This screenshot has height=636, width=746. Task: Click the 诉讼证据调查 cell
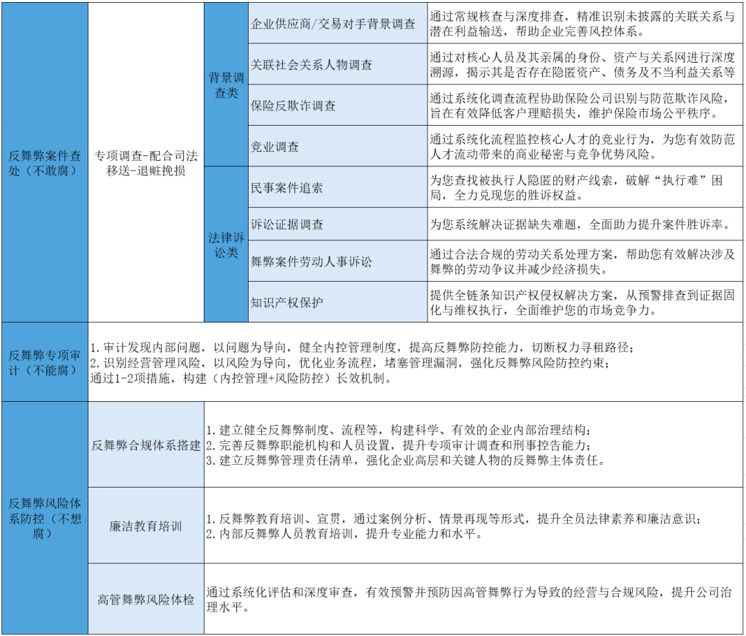click(x=338, y=224)
